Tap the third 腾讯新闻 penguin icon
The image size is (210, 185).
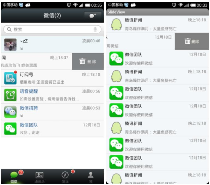(x=116, y=128)
